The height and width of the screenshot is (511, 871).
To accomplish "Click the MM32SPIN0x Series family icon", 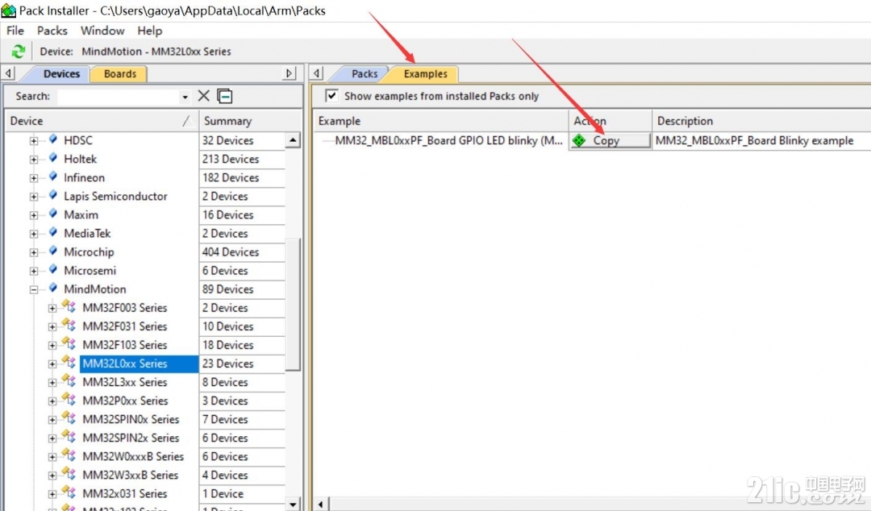I will (69, 418).
